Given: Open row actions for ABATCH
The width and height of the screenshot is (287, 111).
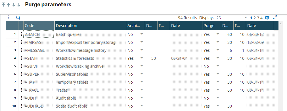Looking at the screenshot, I should [x=21, y=34].
